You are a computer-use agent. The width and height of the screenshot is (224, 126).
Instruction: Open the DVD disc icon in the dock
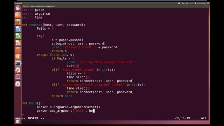pyautogui.click(x=18, y=84)
